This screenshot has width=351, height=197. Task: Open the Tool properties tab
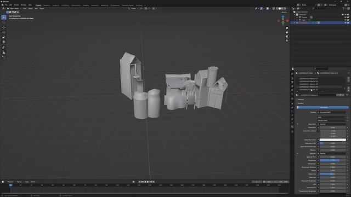click(292, 73)
